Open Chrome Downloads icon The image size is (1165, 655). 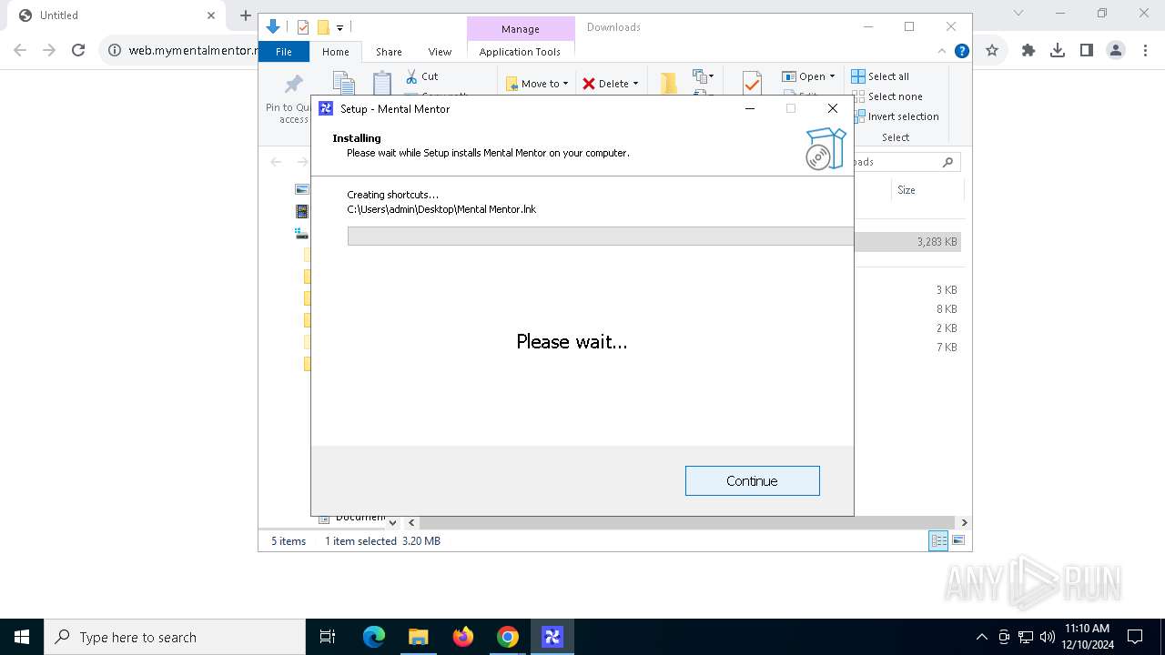pos(1058,50)
